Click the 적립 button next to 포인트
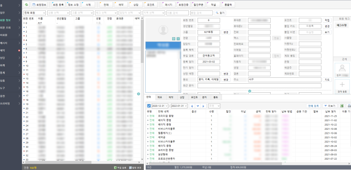The height and width of the screenshot is (170, 351). pos(327,20)
